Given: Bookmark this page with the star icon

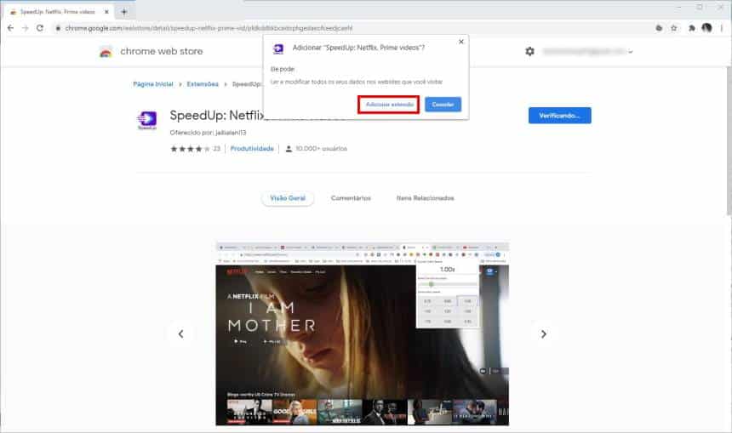Looking at the screenshot, I should 673,28.
